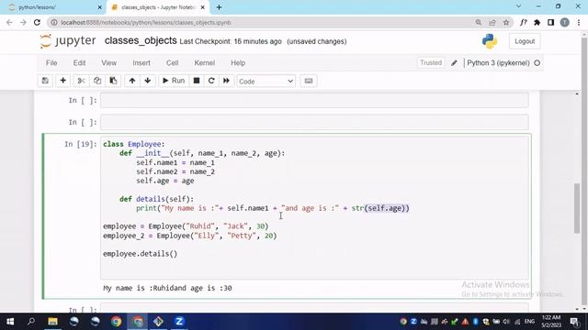Move selected cell down arrow
This screenshot has width=588, height=330.
pos(148,81)
